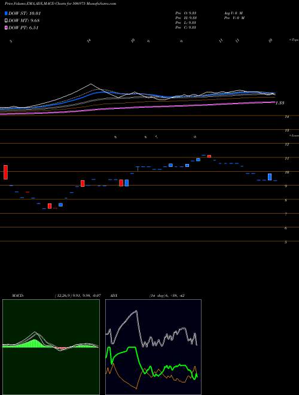Screen dimensions: 299x395
Task: Click the 'Pre V: 0 M' volume text
Action: pyautogui.click(x=234, y=18)
